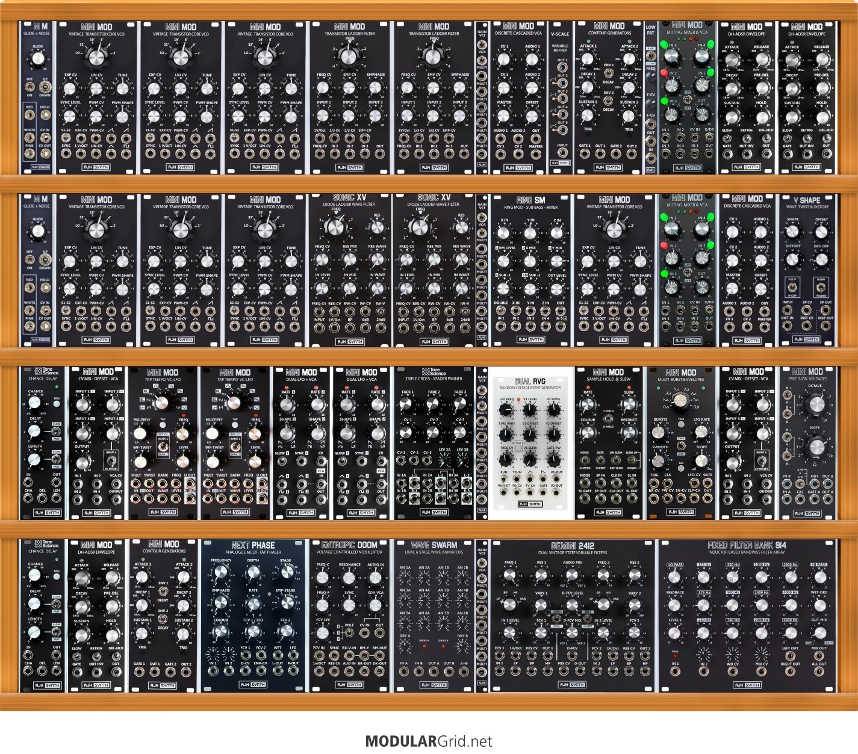
Task: Toggle the NOISE / CLIPPED switch on Sample Hold
Action: (585, 459)
